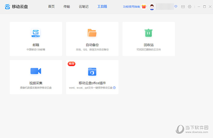Viewport: 213px width, 138px height.
Task: Open the 邮箱 mailbox tool icon
Action: 36,33
